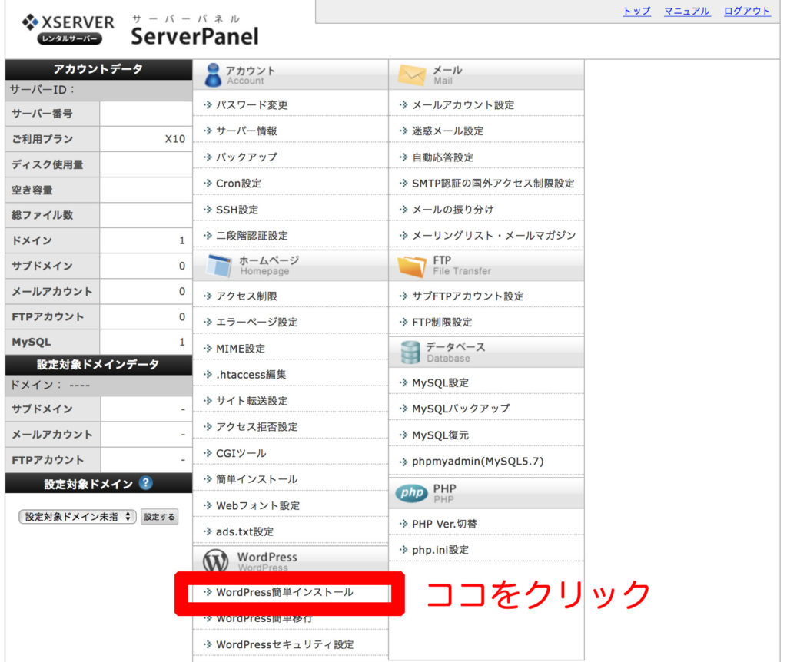Open 自動応答設定
This screenshot has height=662, width=787.
pyautogui.click(x=443, y=157)
